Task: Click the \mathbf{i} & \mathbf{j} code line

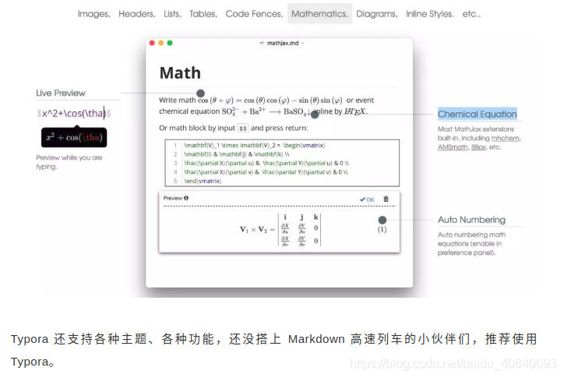Action: click(236, 154)
